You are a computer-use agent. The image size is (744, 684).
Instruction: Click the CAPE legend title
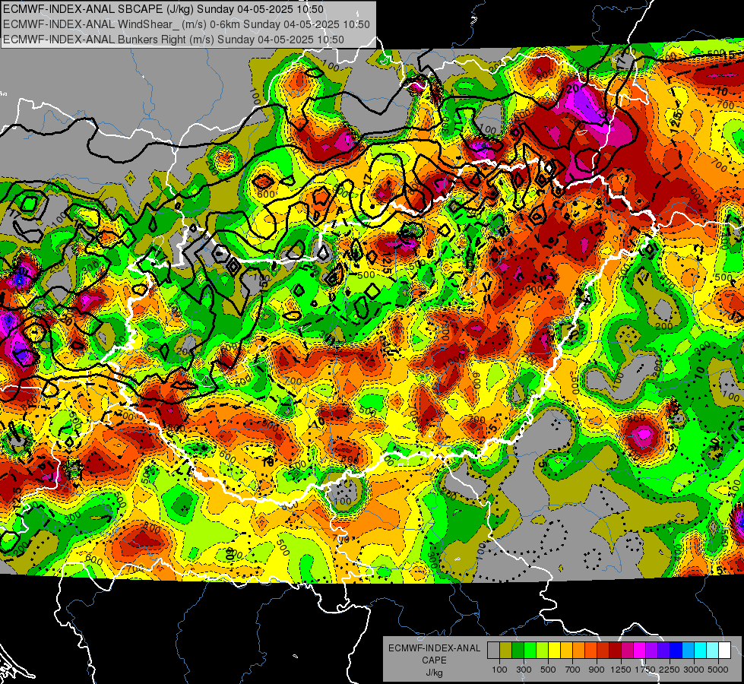[x=434, y=660]
